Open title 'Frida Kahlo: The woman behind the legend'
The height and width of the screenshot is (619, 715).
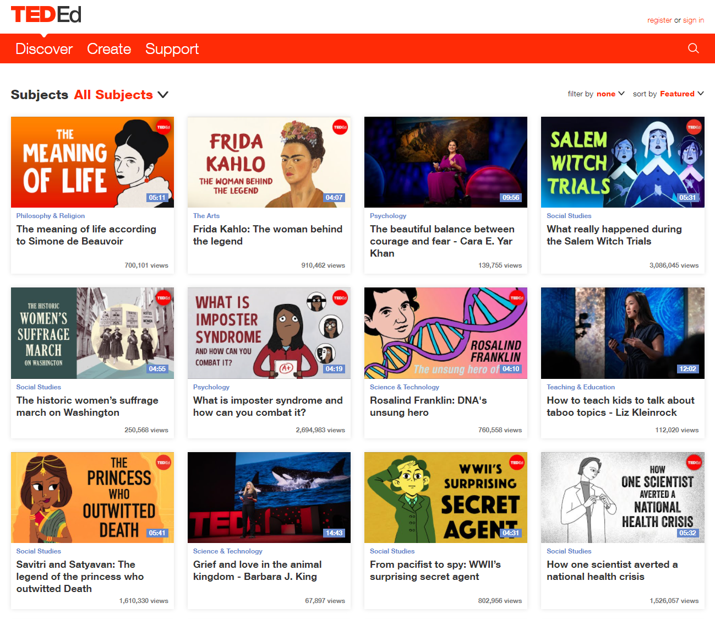pos(268,235)
